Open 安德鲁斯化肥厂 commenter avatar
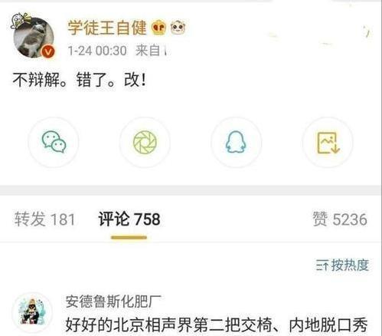382x336 pixels. [32, 313]
